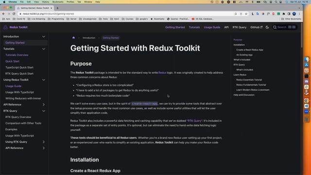Click the site lock icon in address bar
The height and width of the screenshot is (175, 311).
point(20,14)
